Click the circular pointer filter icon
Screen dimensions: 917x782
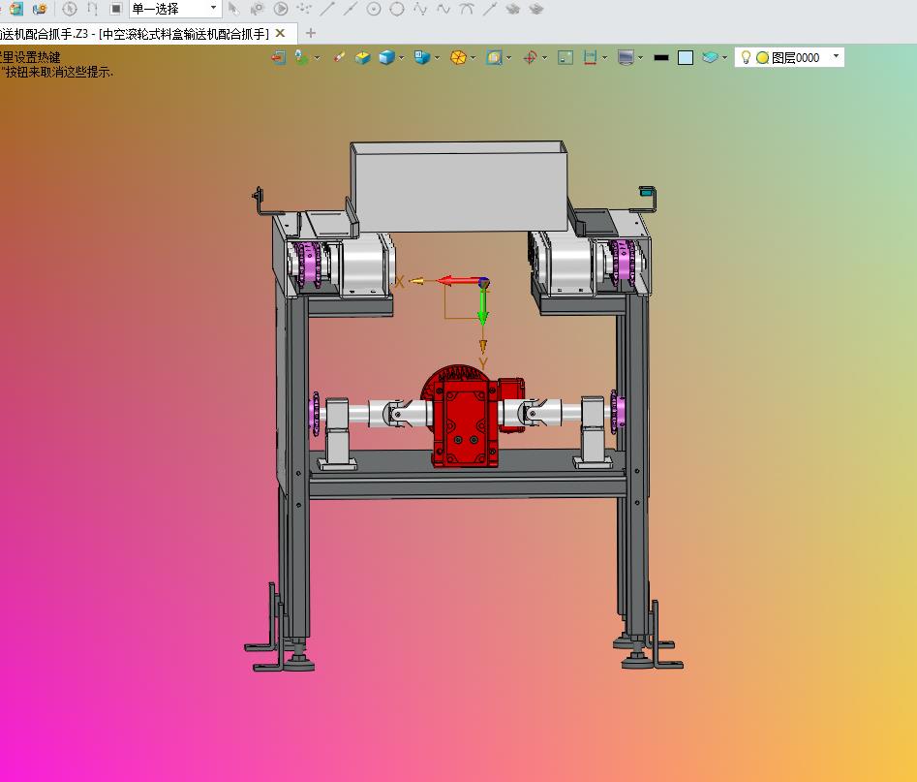(x=70, y=9)
